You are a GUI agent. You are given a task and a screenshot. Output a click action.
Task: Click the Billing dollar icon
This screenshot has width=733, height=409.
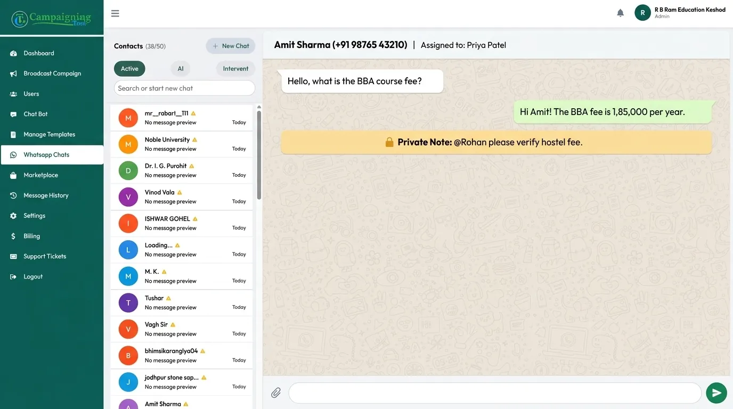(13, 236)
